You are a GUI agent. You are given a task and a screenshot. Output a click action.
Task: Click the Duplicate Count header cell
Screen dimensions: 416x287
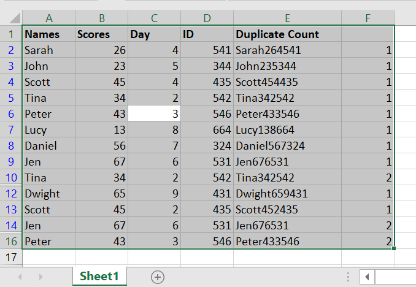(x=287, y=34)
